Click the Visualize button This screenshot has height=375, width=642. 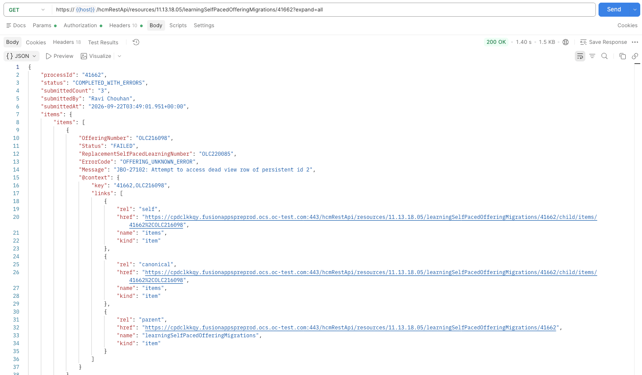(96, 56)
